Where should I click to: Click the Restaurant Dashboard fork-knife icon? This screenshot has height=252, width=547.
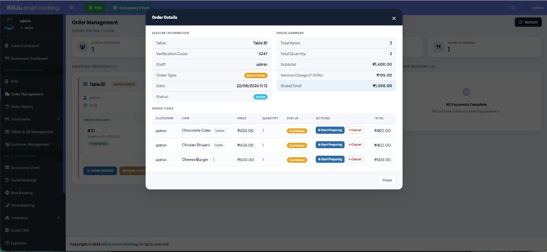(7, 58)
